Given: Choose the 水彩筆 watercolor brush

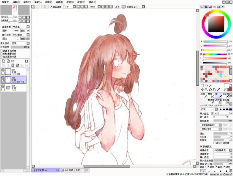Looking at the screenshot, I should (226, 95).
